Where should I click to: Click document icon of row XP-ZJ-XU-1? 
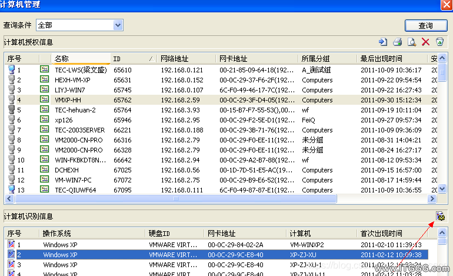(11, 264)
